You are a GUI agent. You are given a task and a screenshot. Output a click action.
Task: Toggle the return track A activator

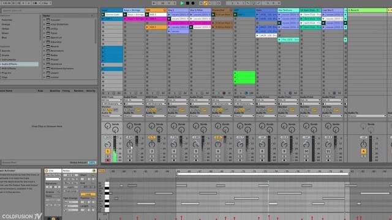click(x=363, y=151)
